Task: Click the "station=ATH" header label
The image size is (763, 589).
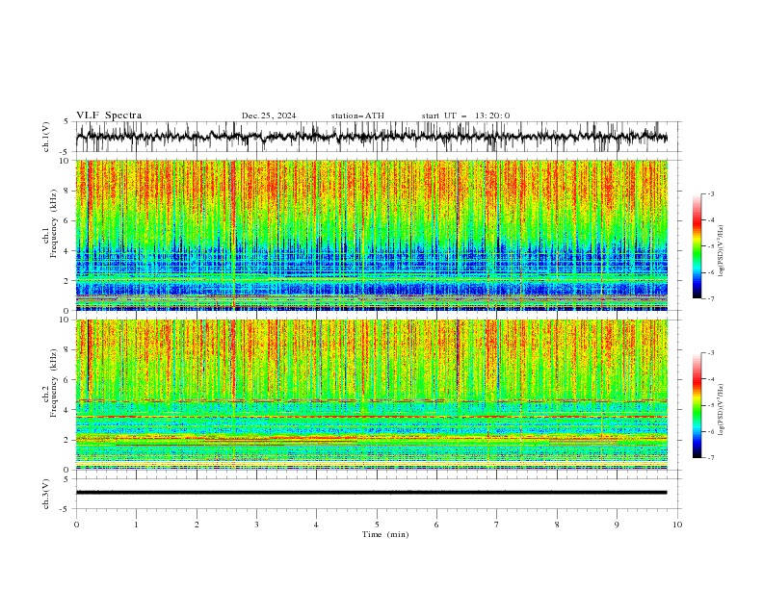Action: click(357, 115)
